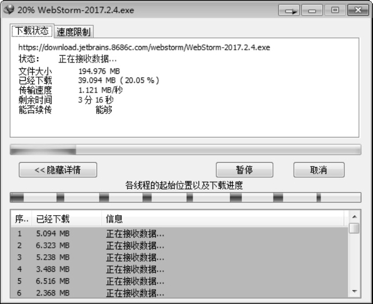
Task: Collapse details with << 隐藏详情 button
Action: click(58, 170)
